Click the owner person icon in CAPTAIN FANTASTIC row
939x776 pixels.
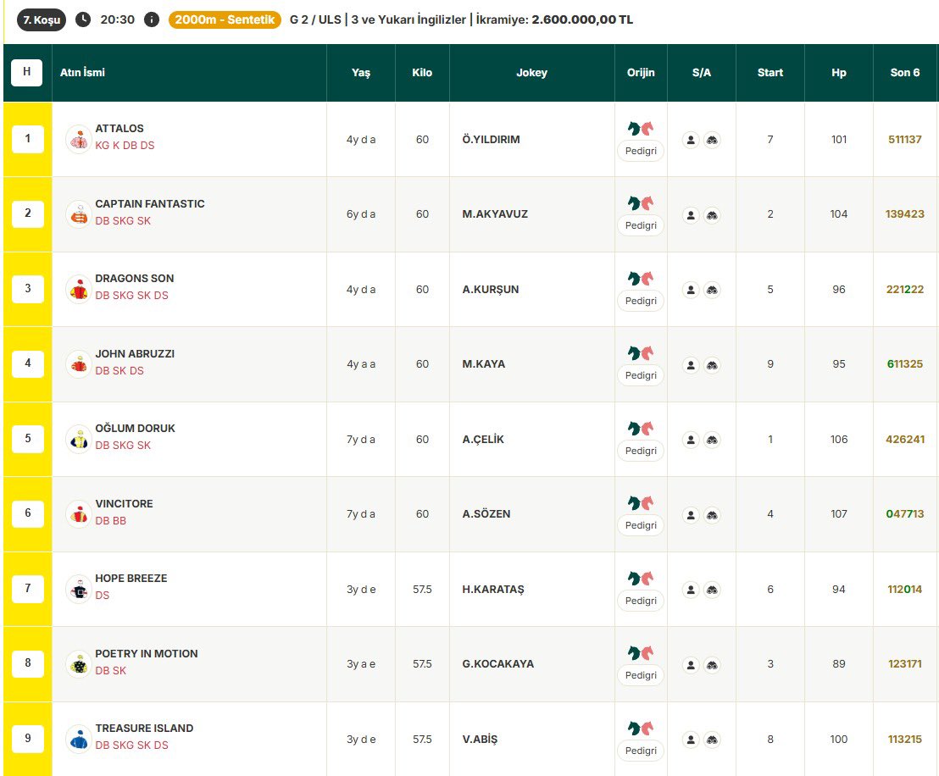coord(691,215)
